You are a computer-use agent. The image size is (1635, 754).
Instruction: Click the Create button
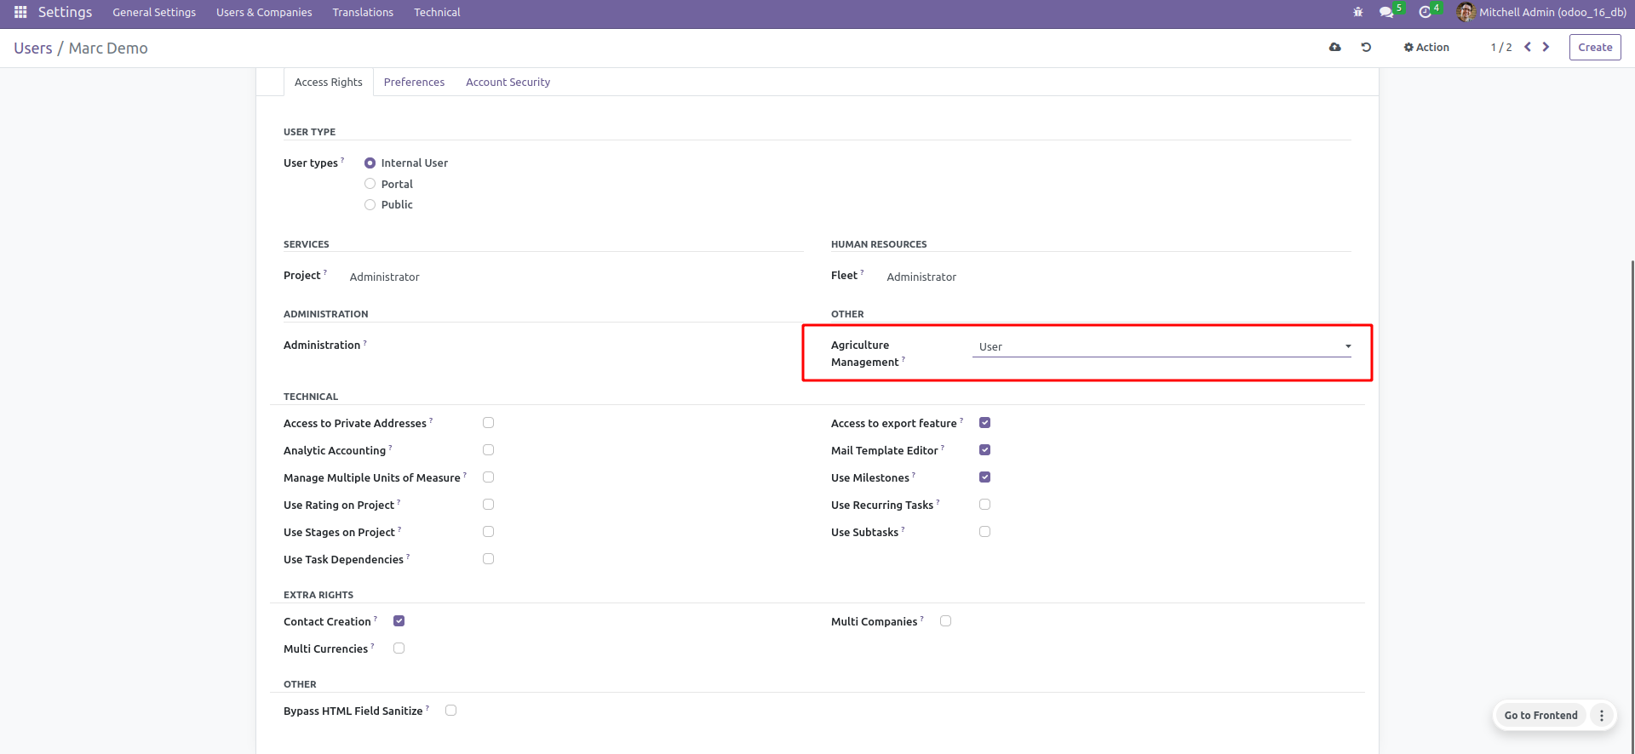pyautogui.click(x=1594, y=48)
